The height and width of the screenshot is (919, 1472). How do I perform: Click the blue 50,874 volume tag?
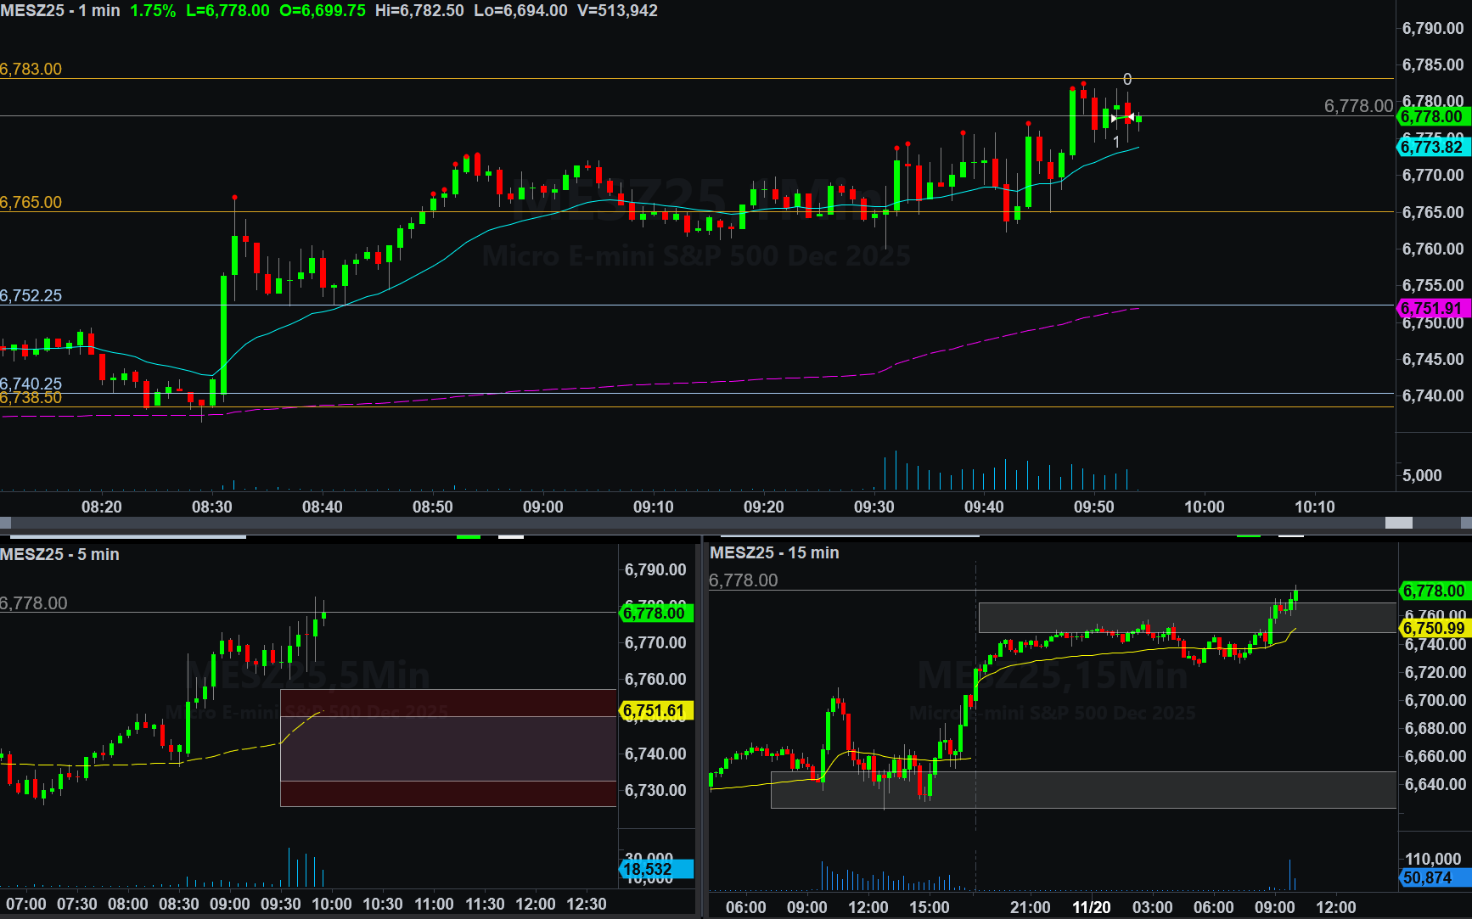[1433, 877]
